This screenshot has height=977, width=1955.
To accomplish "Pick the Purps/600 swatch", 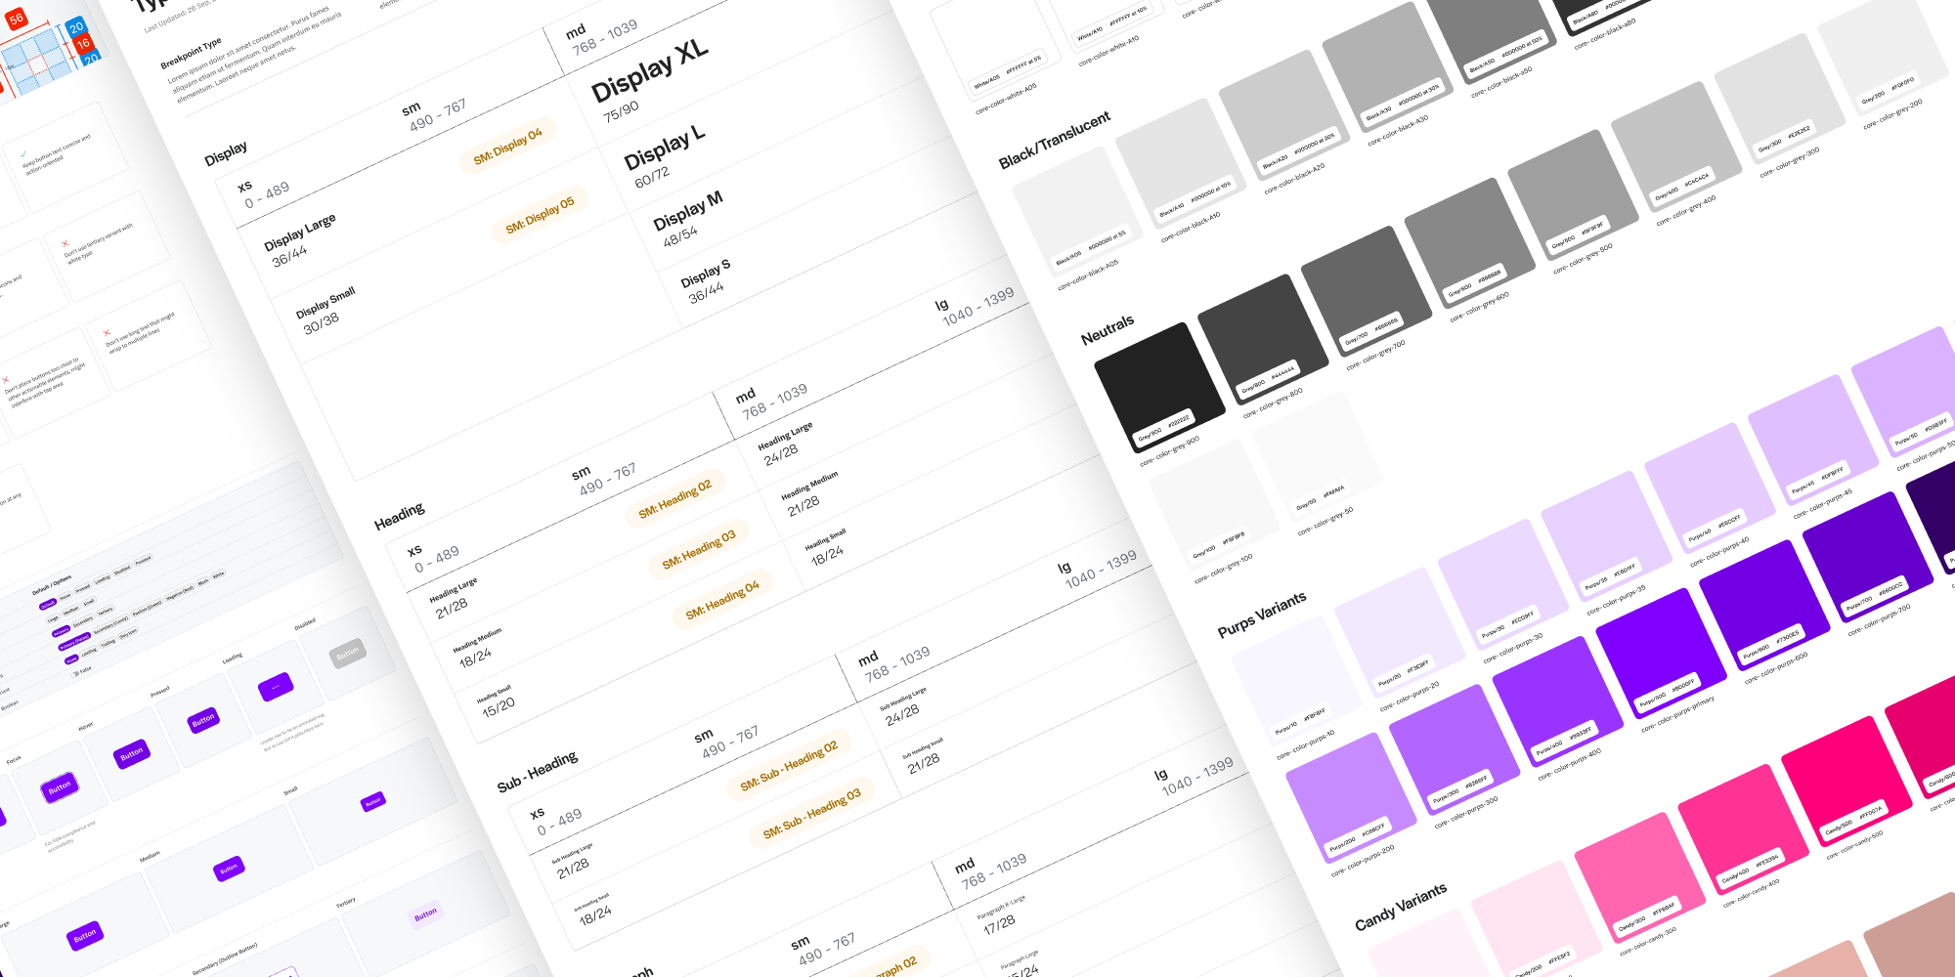I will pos(1764,604).
